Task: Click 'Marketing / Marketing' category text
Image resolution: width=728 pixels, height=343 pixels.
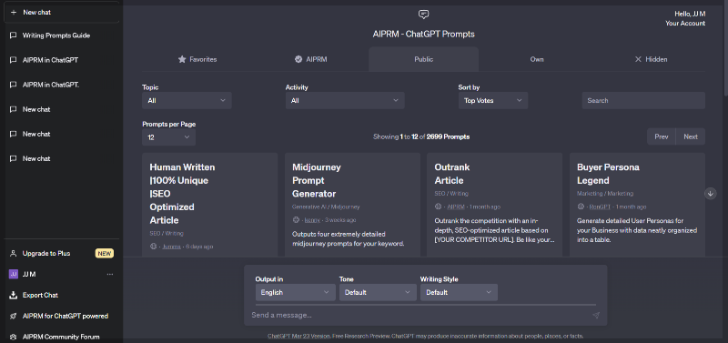Action: click(605, 194)
